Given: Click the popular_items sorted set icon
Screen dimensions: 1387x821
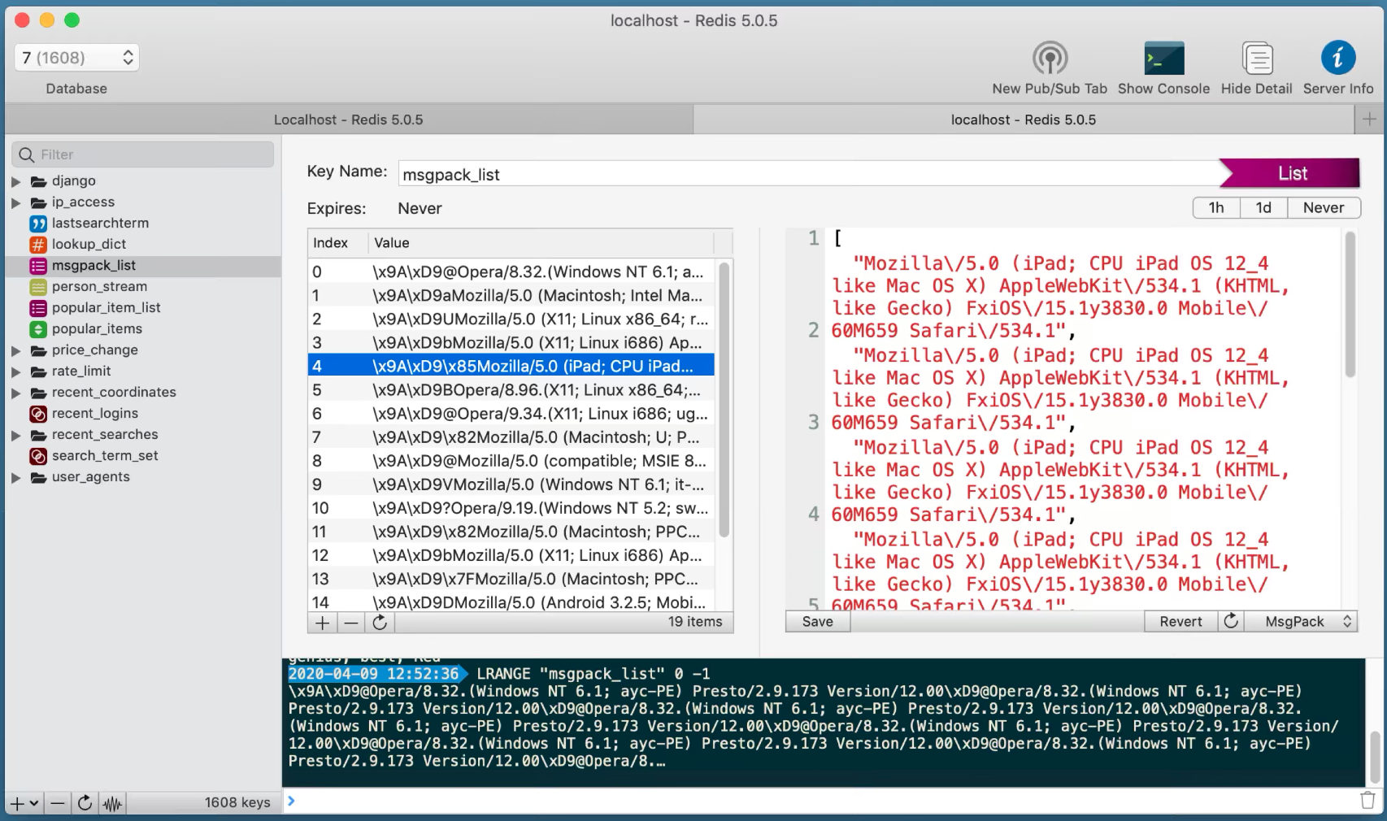Looking at the screenshot, I should pos(38,328).
